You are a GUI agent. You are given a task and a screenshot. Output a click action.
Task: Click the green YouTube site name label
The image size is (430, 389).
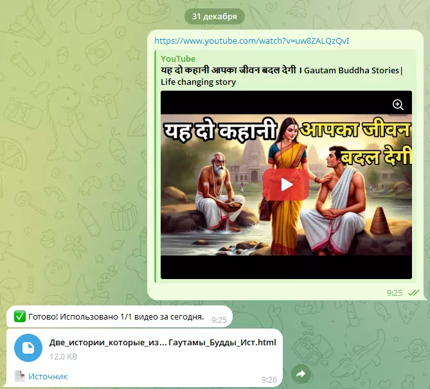click(178, 59)
